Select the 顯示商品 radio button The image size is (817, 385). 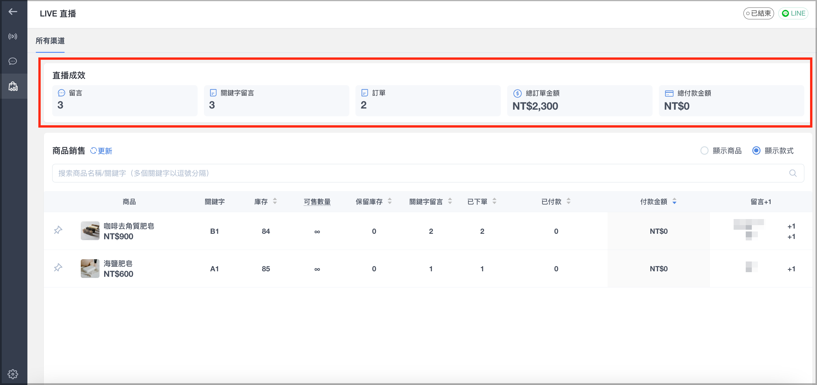tap(704, 150)
